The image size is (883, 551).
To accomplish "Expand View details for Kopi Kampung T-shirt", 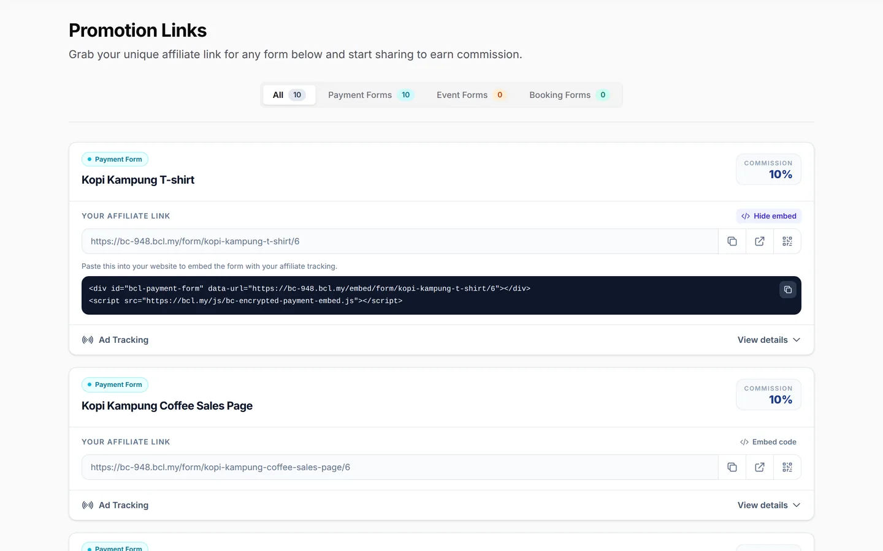I will click(x=769, y=340).
